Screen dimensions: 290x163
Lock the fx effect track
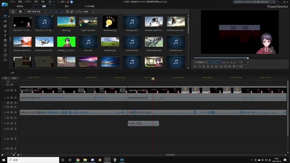pos(15,103)
